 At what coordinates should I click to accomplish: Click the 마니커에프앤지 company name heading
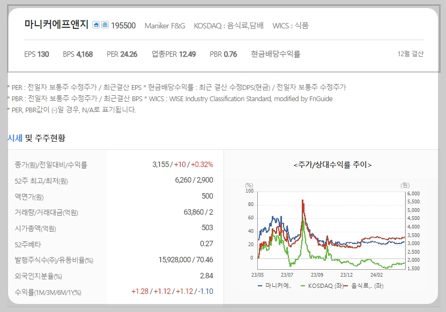pos(56,25)
